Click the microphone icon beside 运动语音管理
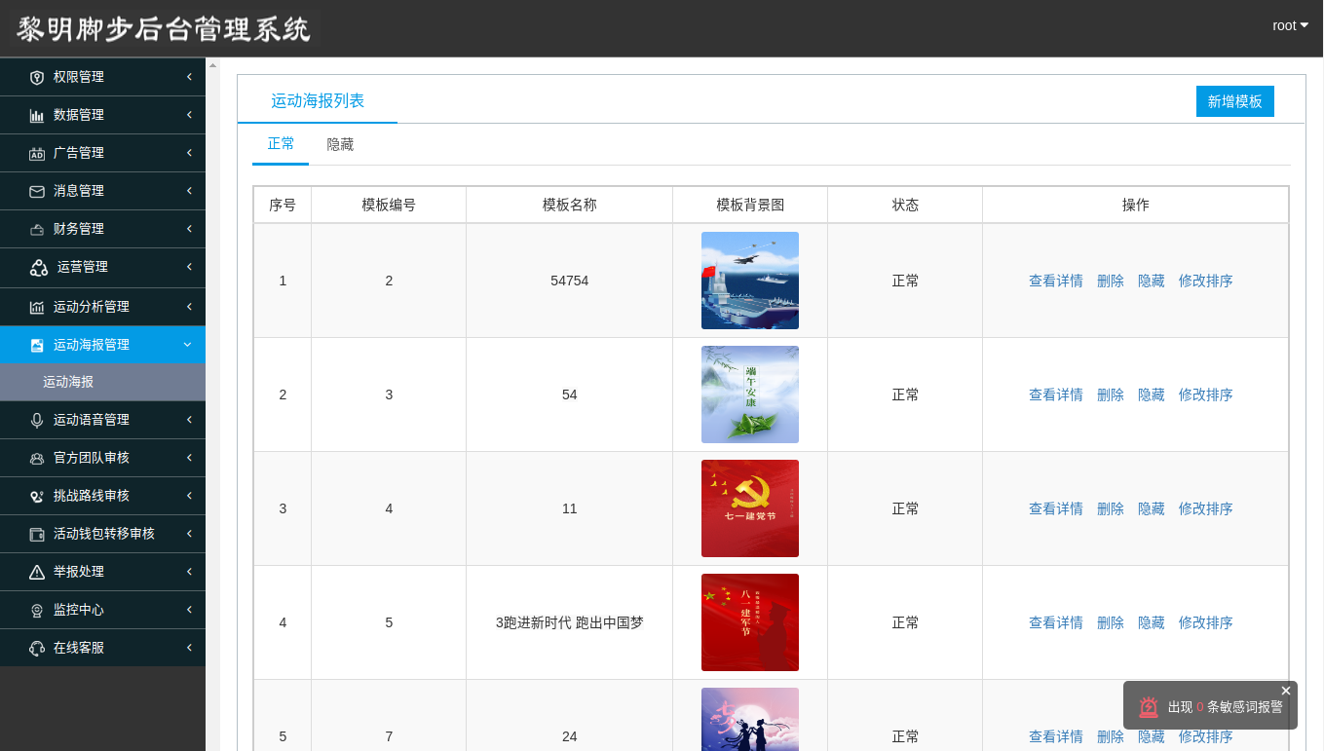This screenshot has width=1324, height=751. click(x=37, y=420)
